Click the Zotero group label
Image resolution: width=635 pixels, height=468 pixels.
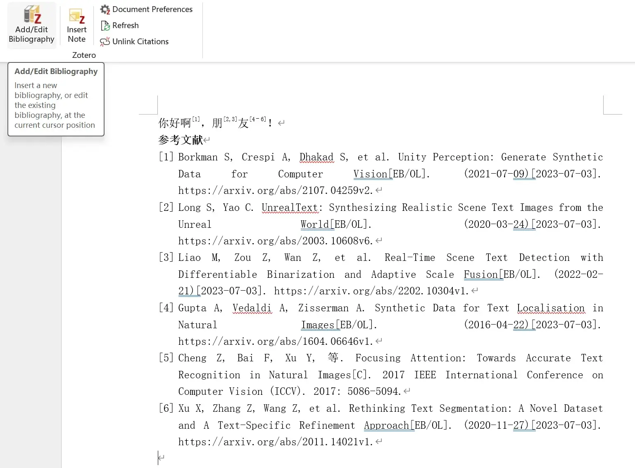[84, 55]
